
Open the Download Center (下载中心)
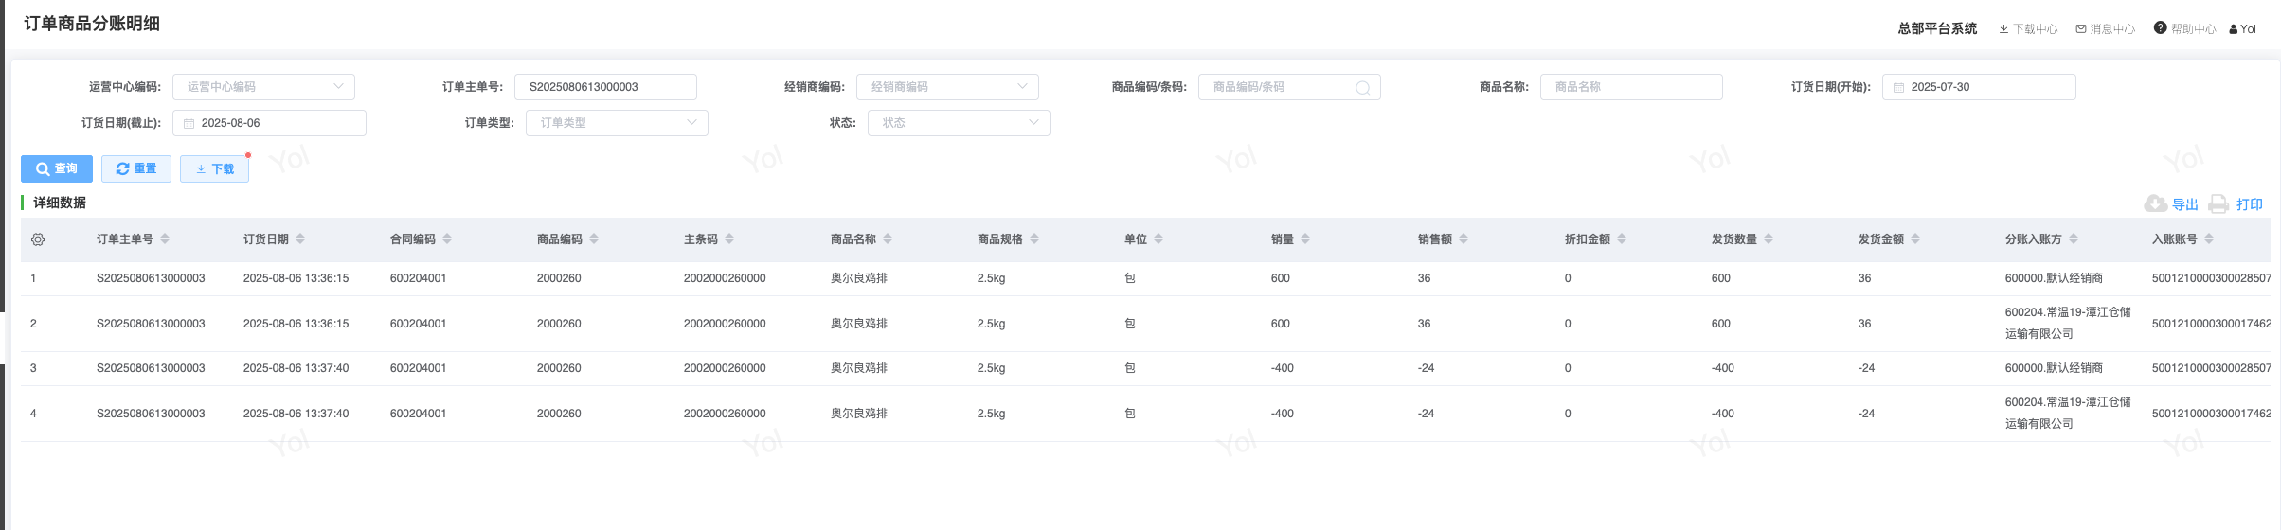tap(2028, 29)
